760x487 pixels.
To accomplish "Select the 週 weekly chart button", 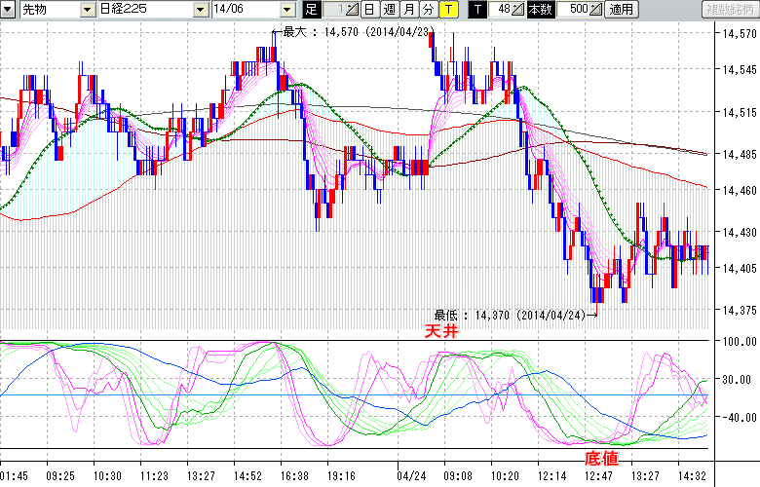I will tap(389, 9).
